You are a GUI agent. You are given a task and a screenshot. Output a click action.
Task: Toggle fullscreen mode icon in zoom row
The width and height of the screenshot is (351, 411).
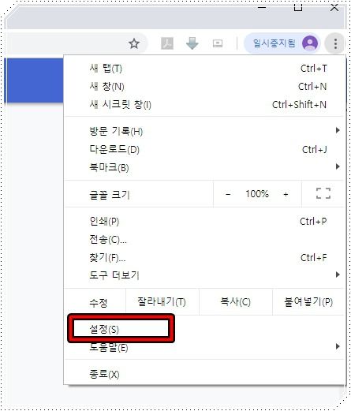click(323, 193)
